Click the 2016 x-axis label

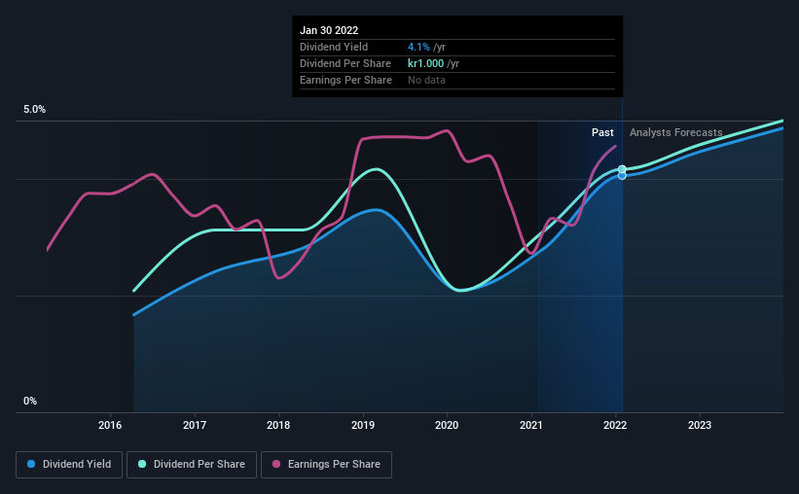coord(110,425)
